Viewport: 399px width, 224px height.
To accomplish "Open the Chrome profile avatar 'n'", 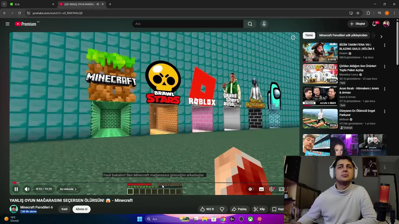I will [x=387, y=13].
